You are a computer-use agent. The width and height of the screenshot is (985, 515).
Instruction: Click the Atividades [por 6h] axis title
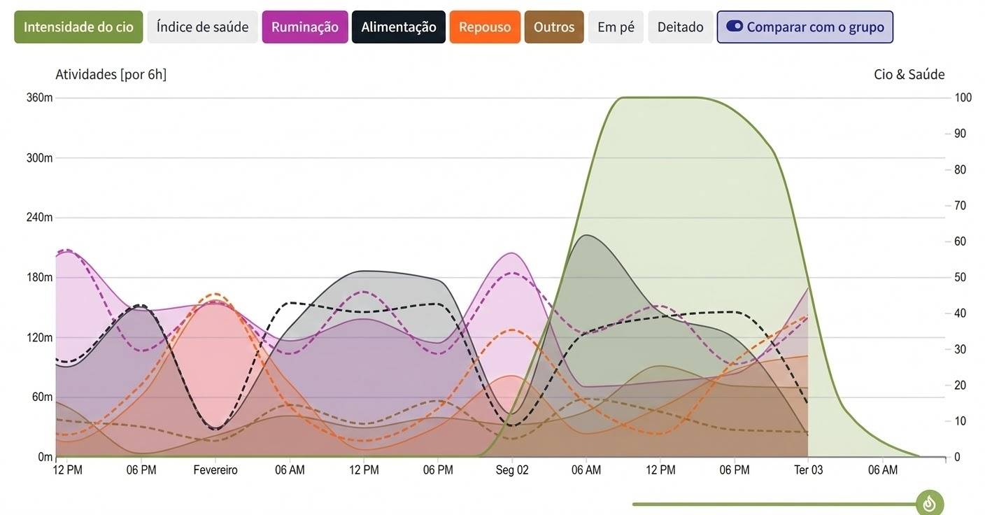111,75
